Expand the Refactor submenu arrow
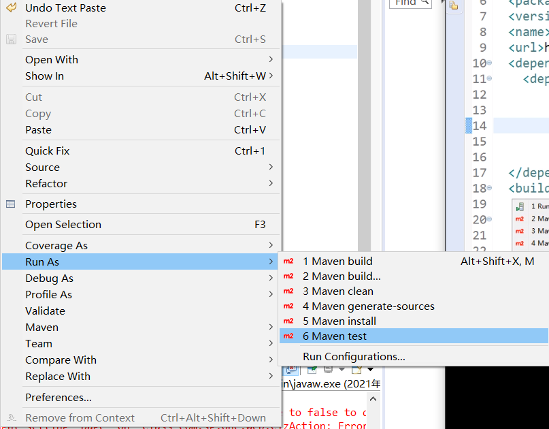549x429 pixels. 271,183
